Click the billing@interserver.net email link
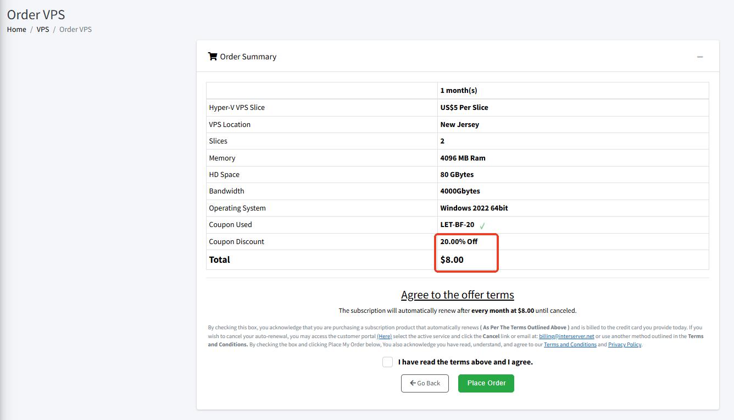This screenshot has height=420, width=734. tap(566, 336)
